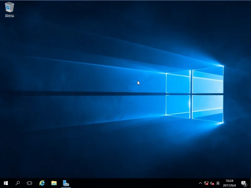Click the glowing Windows logo on the wallpaper
251x188 pixels.
[195, 94]
